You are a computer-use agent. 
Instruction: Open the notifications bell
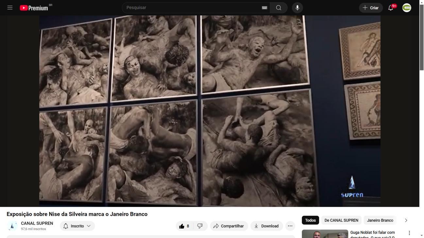point(391,8)
